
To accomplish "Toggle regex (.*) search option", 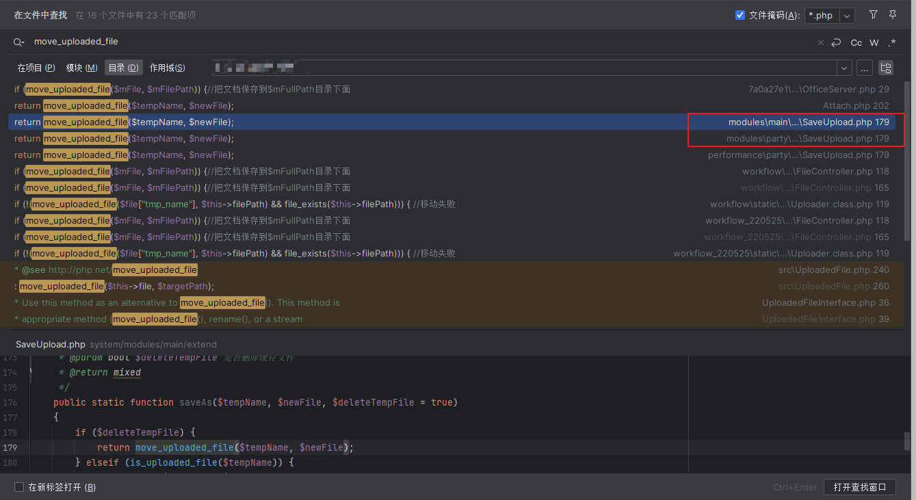I will [891, 42].
